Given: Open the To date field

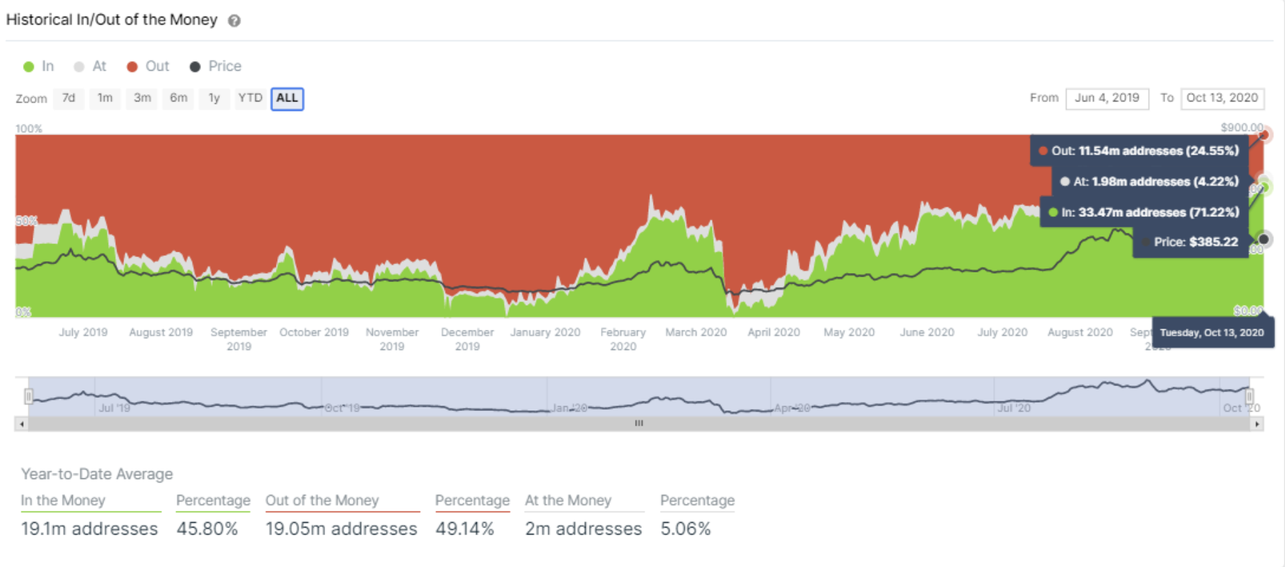Looking at the screenshot, I should click(x=1222, y=98).
